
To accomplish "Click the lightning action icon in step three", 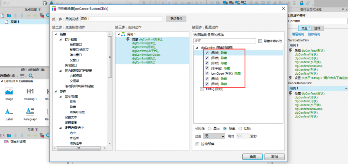I will (x=128, y=39).
